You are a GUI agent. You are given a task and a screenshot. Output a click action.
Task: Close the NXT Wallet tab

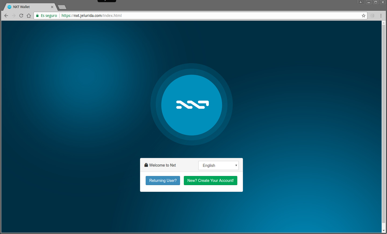coord(52,7)
